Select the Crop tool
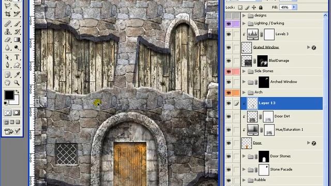Image resolution: width=331 pixels, height=186 pixels. (7, 14)
